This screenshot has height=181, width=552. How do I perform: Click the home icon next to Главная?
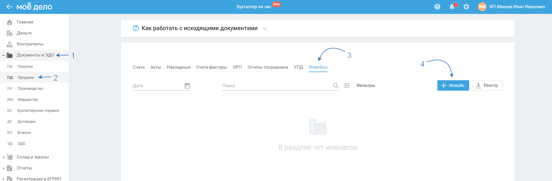tap(10, 22)
